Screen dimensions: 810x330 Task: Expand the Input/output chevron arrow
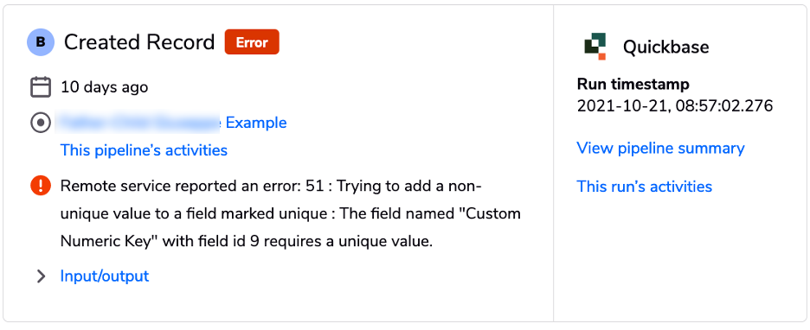(41, 277)
